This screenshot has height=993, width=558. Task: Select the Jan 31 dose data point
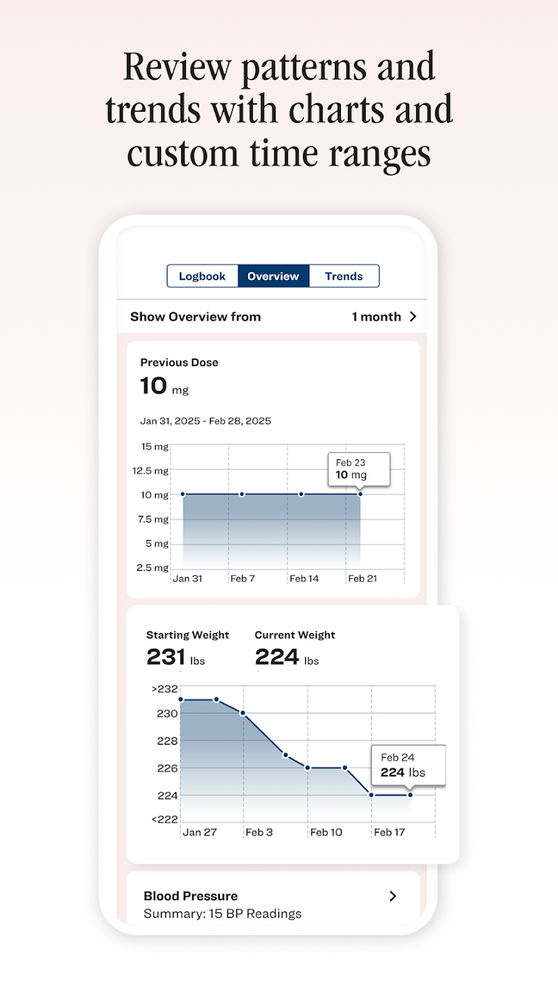point(183,494)
